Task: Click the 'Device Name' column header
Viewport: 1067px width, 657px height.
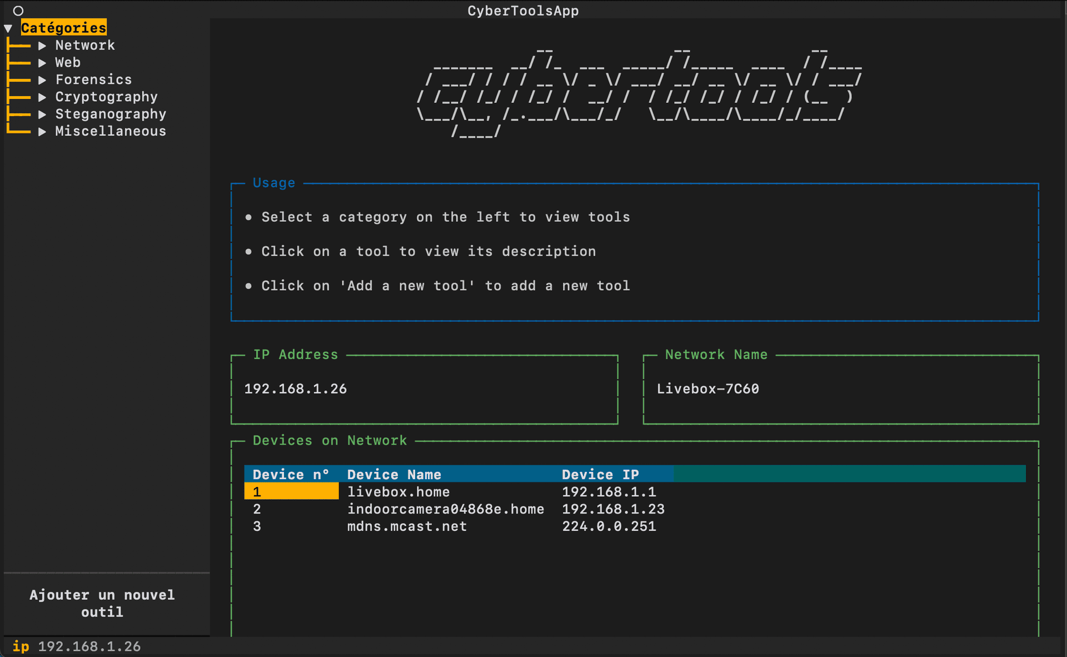Action: [394, 474]
